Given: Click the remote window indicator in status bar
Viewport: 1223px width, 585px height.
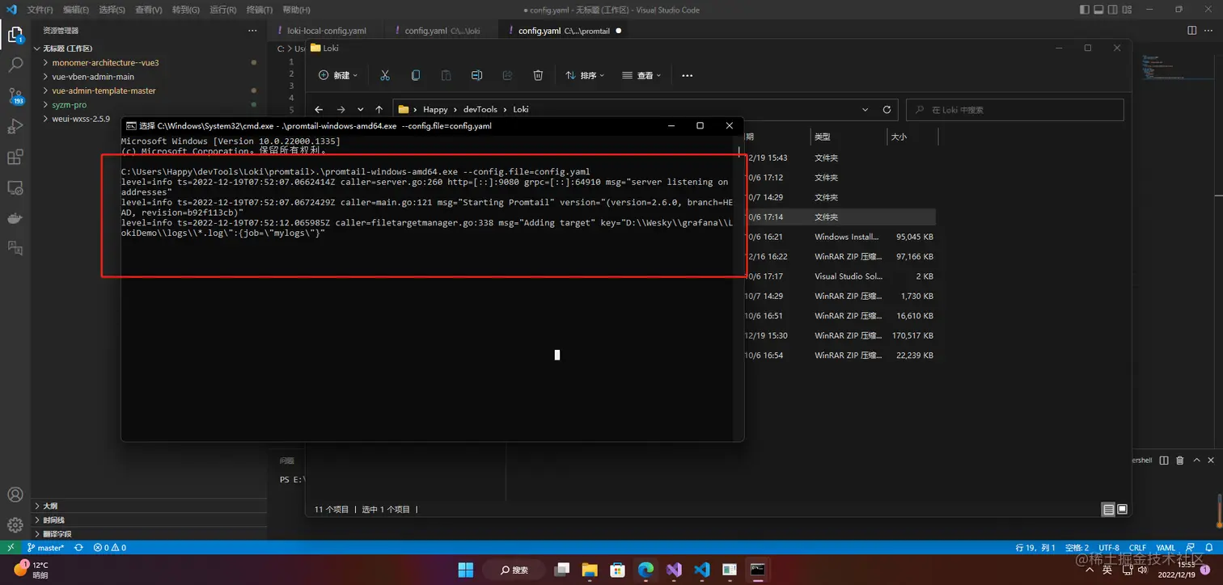Looking at the screenshot, I should 10,547.
